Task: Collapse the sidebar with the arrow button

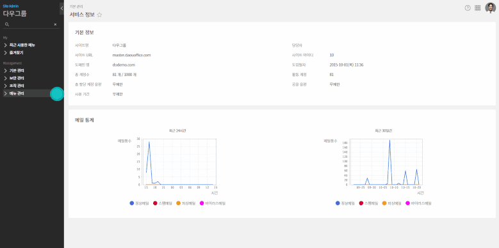Action: [x=61, y=8]
